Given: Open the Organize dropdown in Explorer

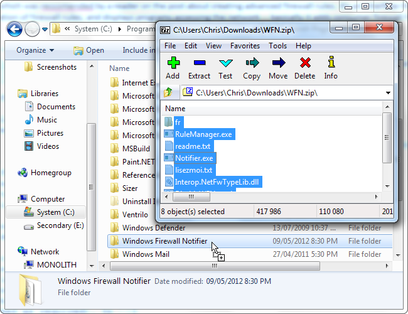Looking at the screenshot, I should [35, 50].
